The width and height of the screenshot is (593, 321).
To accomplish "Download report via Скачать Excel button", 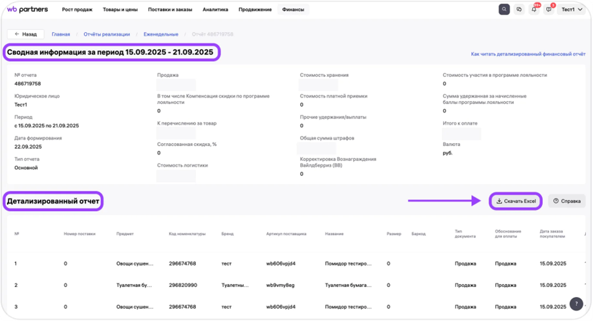I will tap(516, 201).
